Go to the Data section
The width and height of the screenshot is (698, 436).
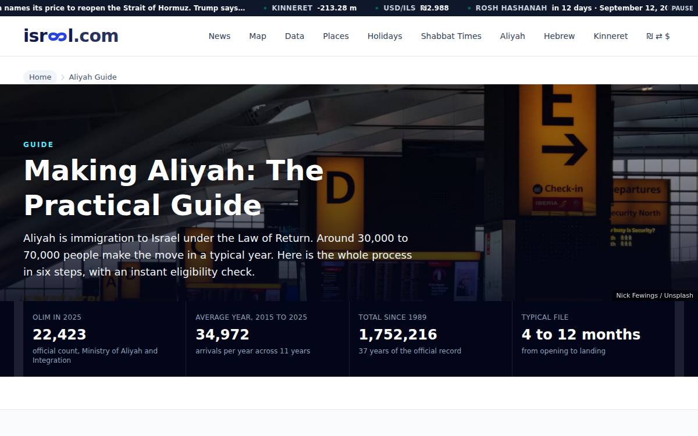(294, 36)
